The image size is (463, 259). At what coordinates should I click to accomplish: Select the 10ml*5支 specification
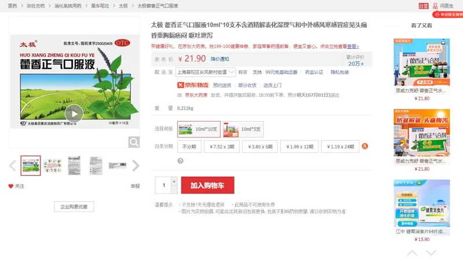243,129
